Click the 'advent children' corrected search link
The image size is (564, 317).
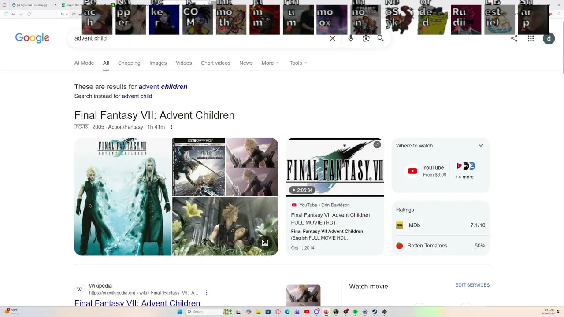click(x=163, y=87)
